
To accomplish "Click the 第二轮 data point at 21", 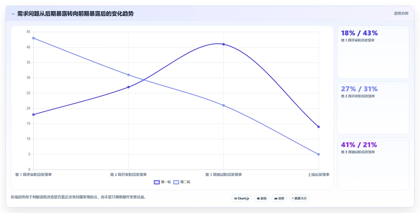I will pos(223,105).
